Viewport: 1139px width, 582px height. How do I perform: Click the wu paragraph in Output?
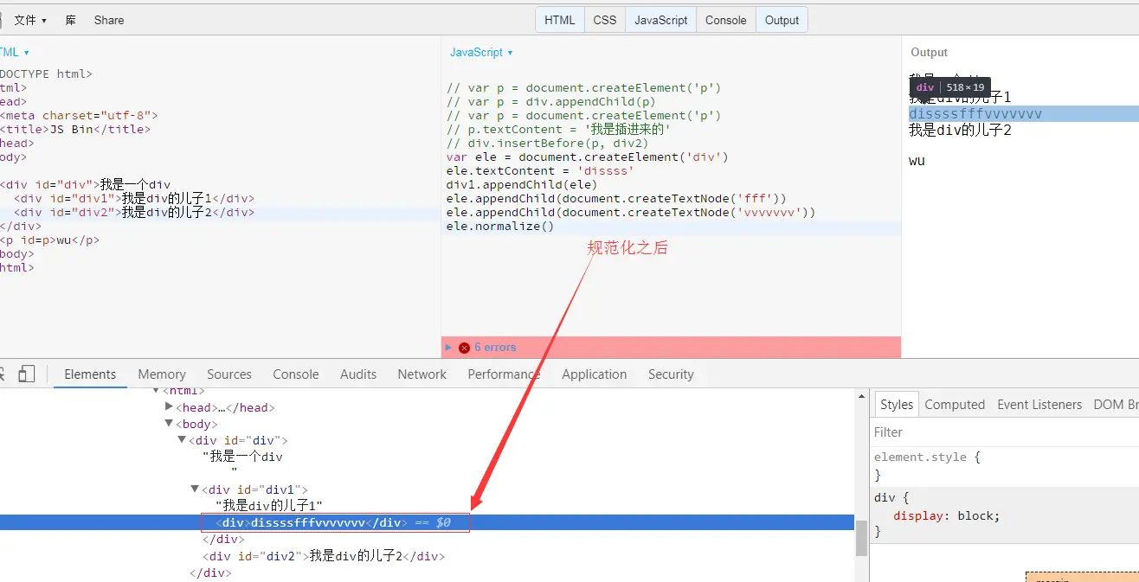917,160
